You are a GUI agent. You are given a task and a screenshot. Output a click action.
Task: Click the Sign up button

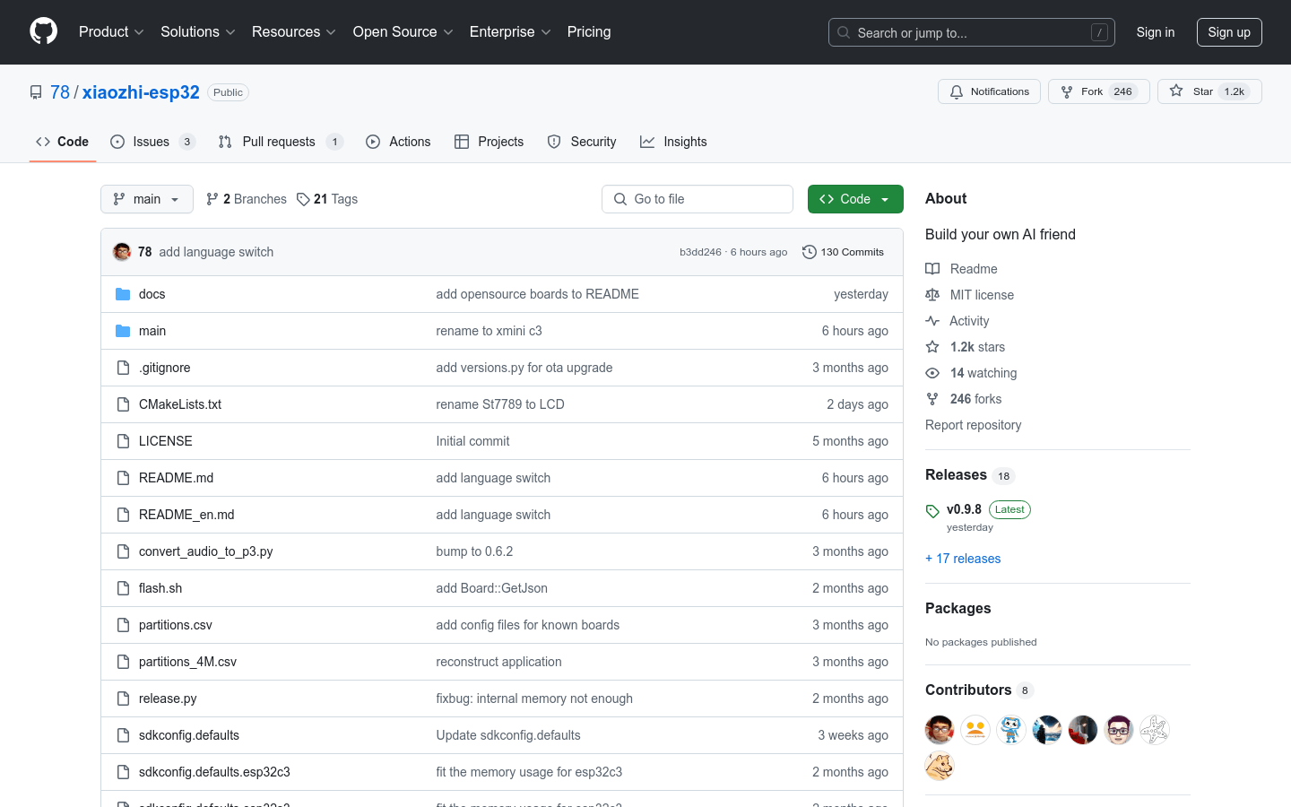(1229, 32)
